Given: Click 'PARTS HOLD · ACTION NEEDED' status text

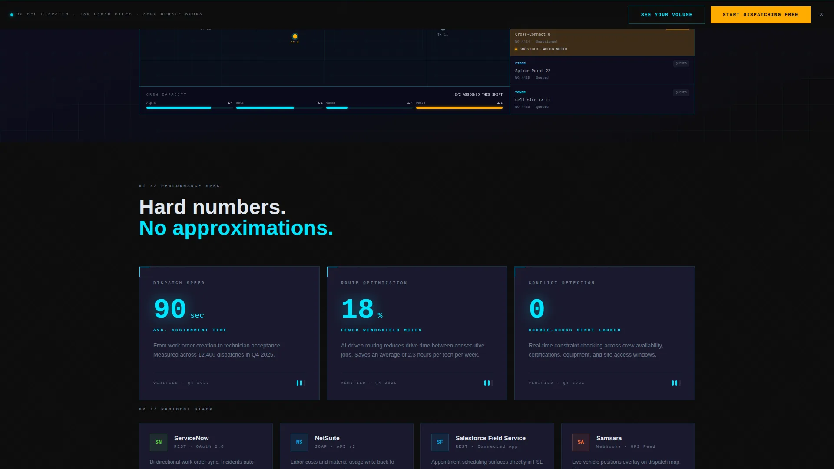Looking at the screenshot, I should click(x=543, y=49).
